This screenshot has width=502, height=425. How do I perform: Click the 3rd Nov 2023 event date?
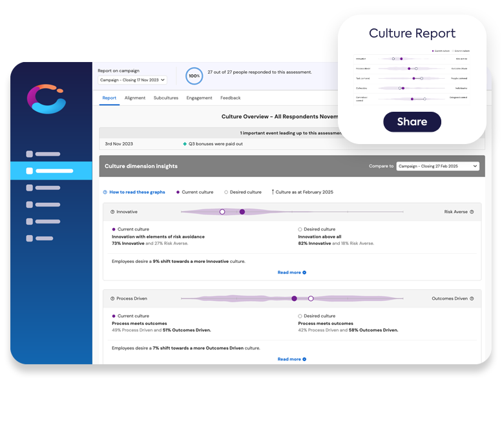pyautogui.click(x=119, y=144)
